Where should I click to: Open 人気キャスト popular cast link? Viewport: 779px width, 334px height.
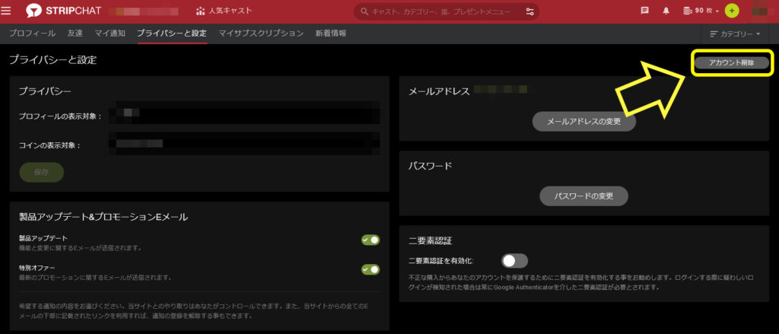tap(224, 11)
